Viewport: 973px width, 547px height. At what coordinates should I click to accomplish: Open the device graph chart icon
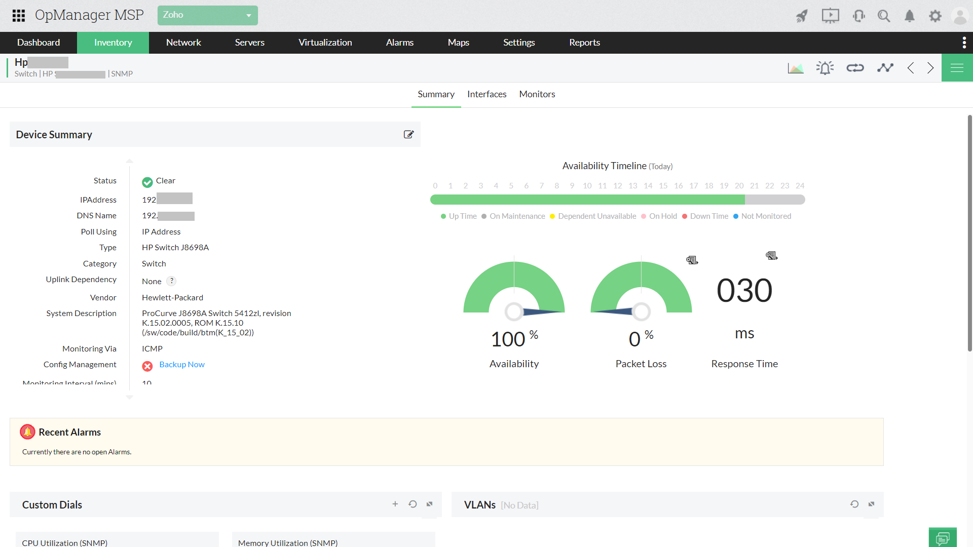point(796,68)
